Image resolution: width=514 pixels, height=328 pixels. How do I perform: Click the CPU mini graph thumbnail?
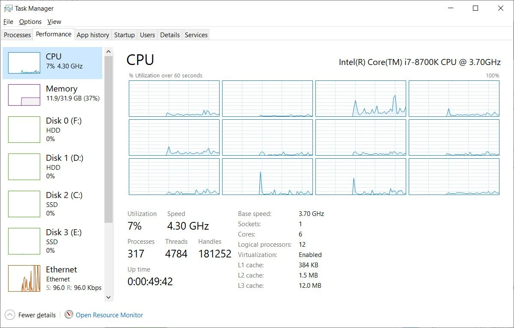point(24,63)
